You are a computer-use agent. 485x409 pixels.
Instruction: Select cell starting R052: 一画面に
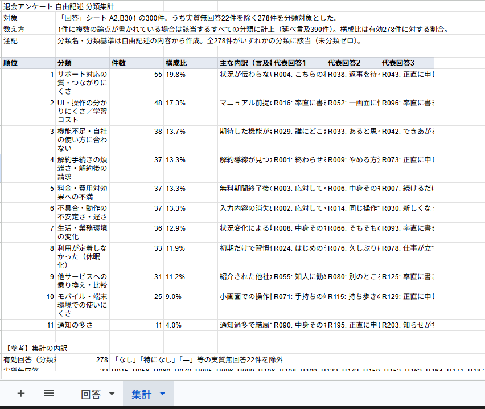[x=353, y=111]
